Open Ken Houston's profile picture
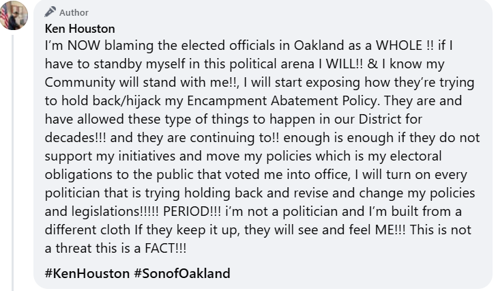The height and width of the screenshot is (291, 496). [x=15, y=14]
